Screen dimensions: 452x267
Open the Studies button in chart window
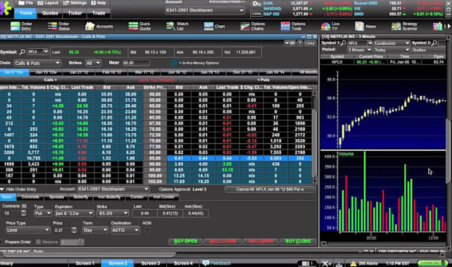tap(429, 50)
